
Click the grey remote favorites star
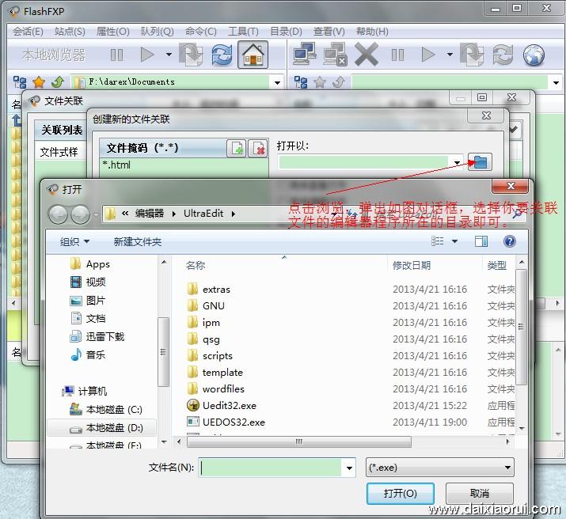(x=320, y=82)
